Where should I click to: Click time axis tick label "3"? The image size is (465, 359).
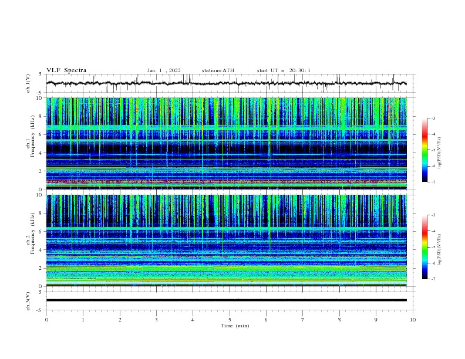click(156, 320)
